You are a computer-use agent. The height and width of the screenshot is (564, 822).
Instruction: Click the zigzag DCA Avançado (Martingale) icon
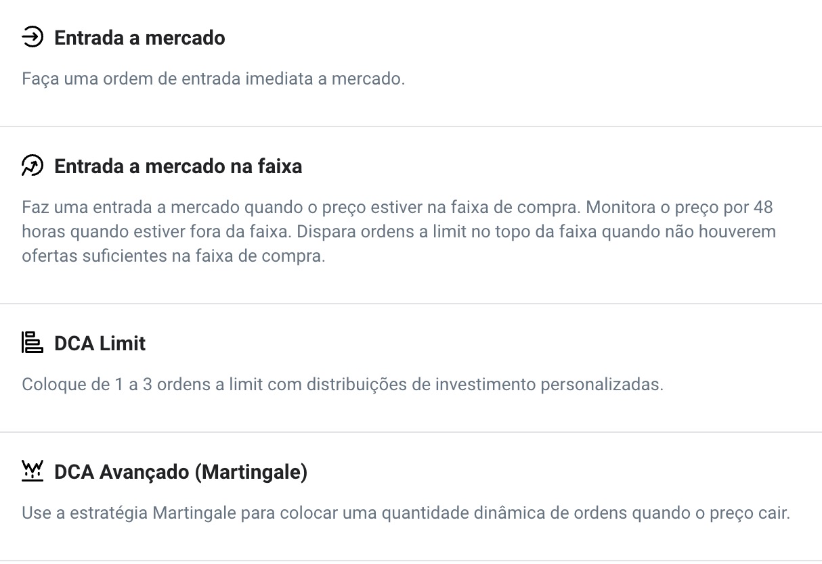(x=33, y=471)
